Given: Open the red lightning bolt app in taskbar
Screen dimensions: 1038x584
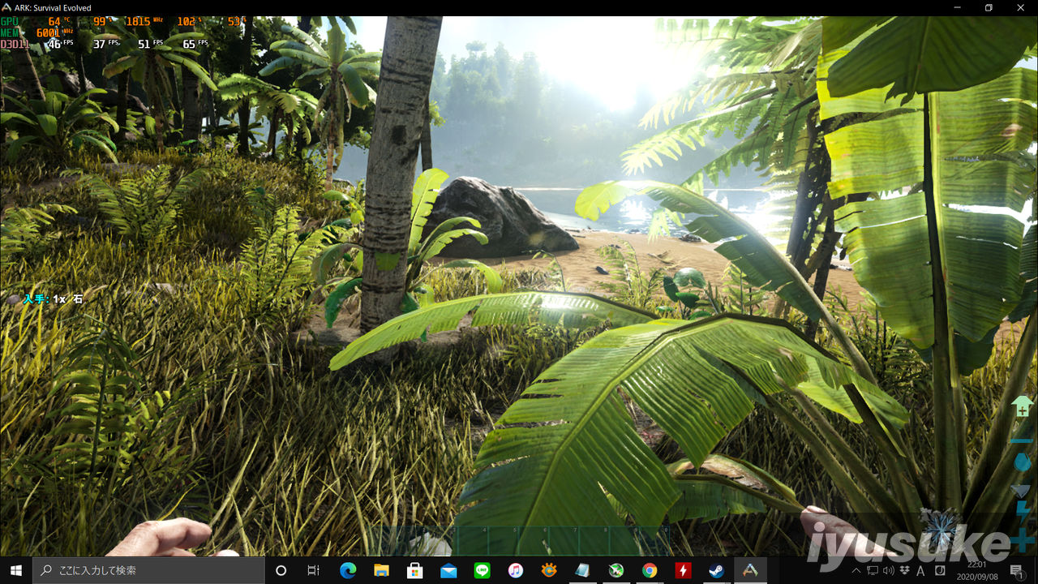Looking at the screenshot, I should tap(684, 570).
